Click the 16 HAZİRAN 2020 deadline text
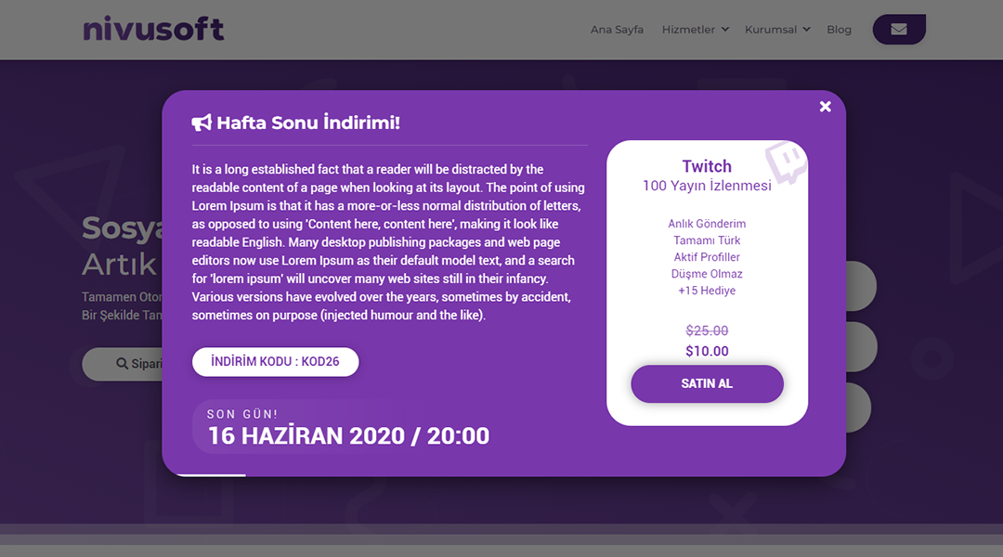Image resolution: width=1003 pixels, height=557 pixels. 348,435
